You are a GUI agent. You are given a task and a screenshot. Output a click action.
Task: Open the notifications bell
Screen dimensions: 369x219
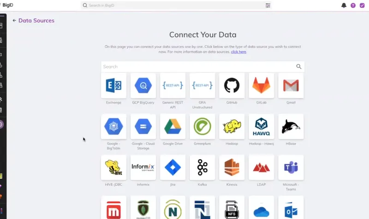coord(344,6)
